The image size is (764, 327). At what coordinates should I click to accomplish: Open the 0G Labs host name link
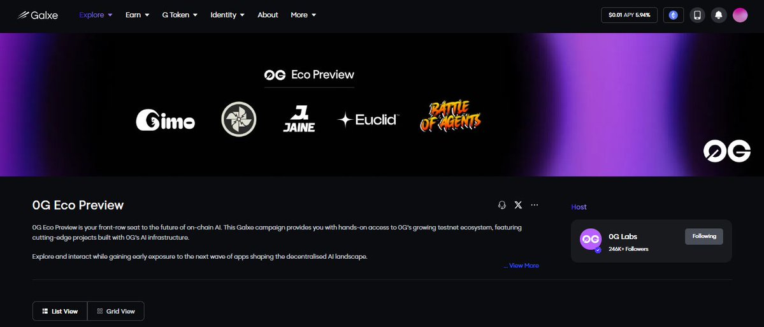pos(623,236)
